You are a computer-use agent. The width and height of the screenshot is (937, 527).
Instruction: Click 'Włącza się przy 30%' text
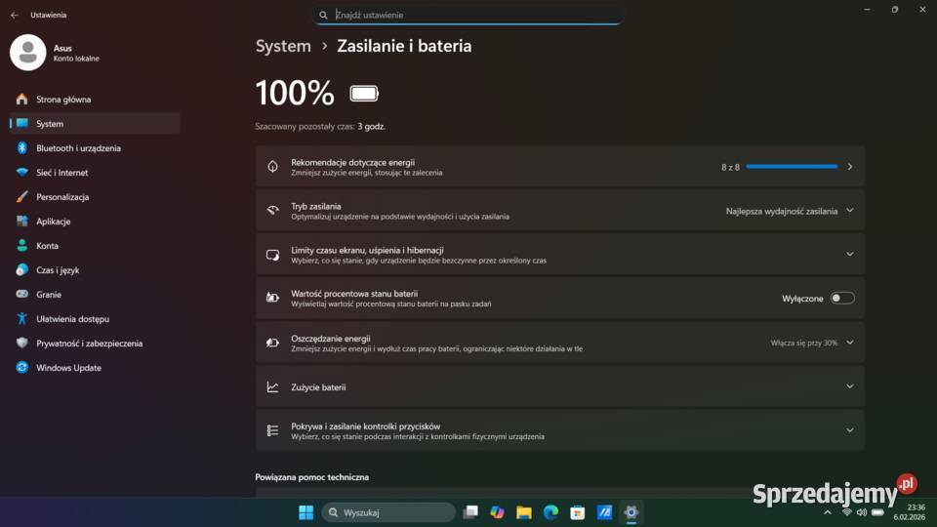coord(803,343)
